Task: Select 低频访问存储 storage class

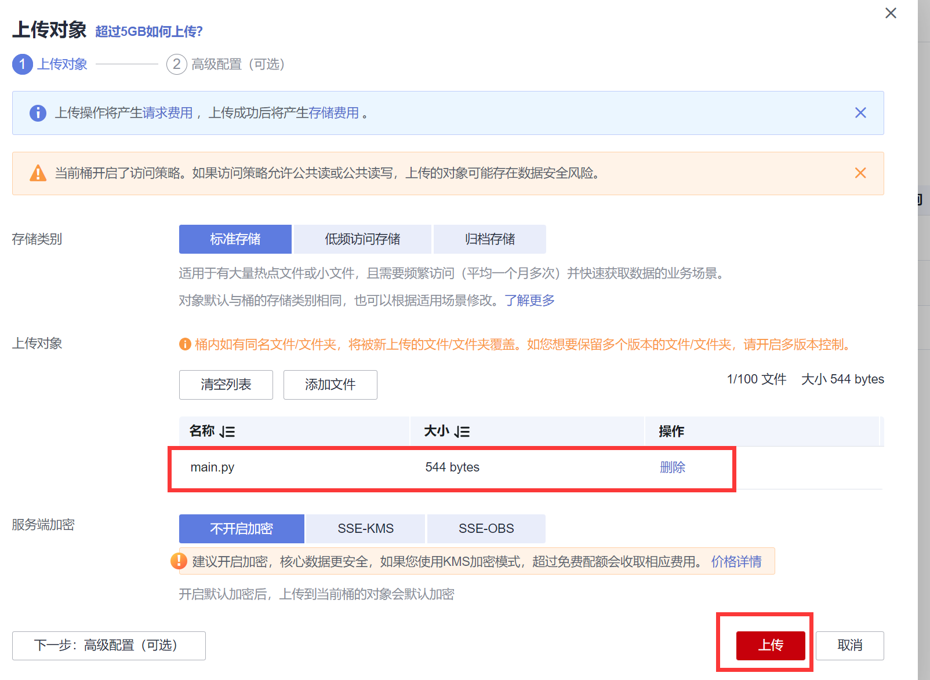Action: click(362, 239)
